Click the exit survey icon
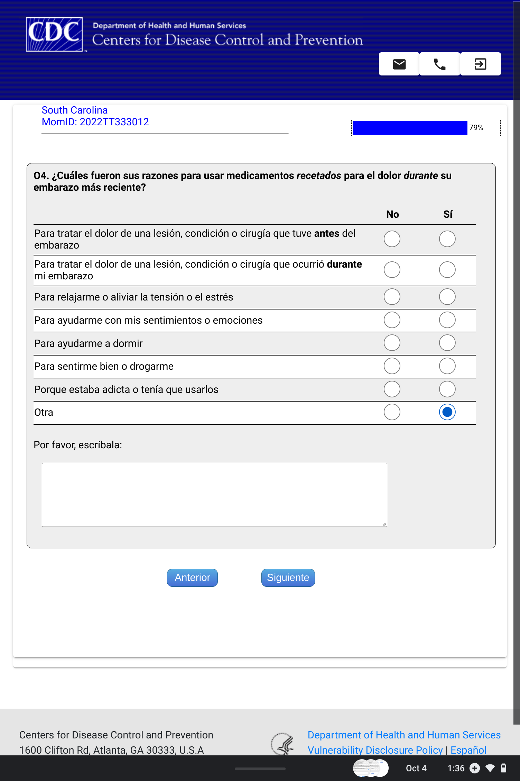The width and height of the screenshot is (520, 781). (480, 64)
